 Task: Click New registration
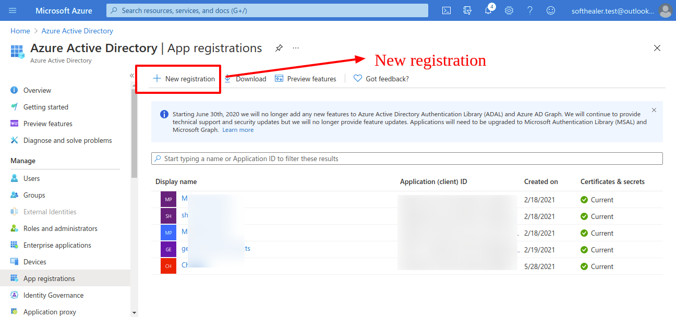[x=184, y=79]
